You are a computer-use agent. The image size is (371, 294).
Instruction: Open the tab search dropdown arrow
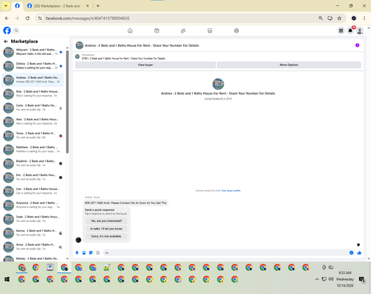[x=6, y=6]
